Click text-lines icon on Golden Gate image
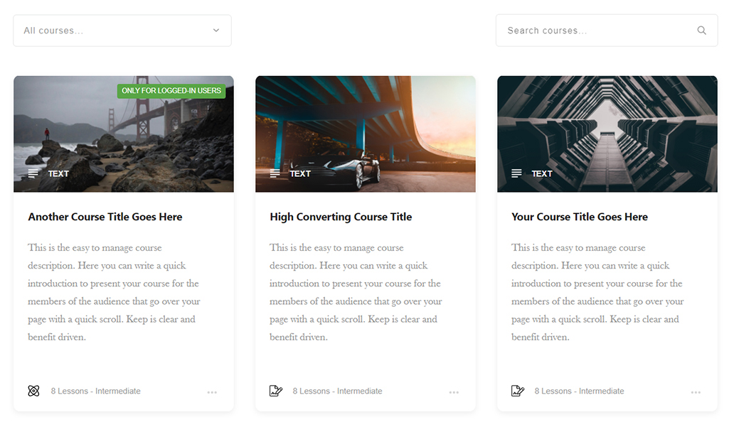 (x=33, y=173)
